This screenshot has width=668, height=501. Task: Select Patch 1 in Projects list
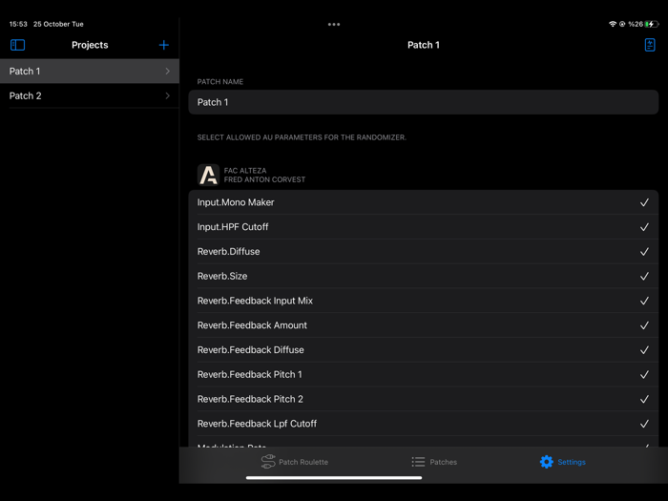pos(90,72)
